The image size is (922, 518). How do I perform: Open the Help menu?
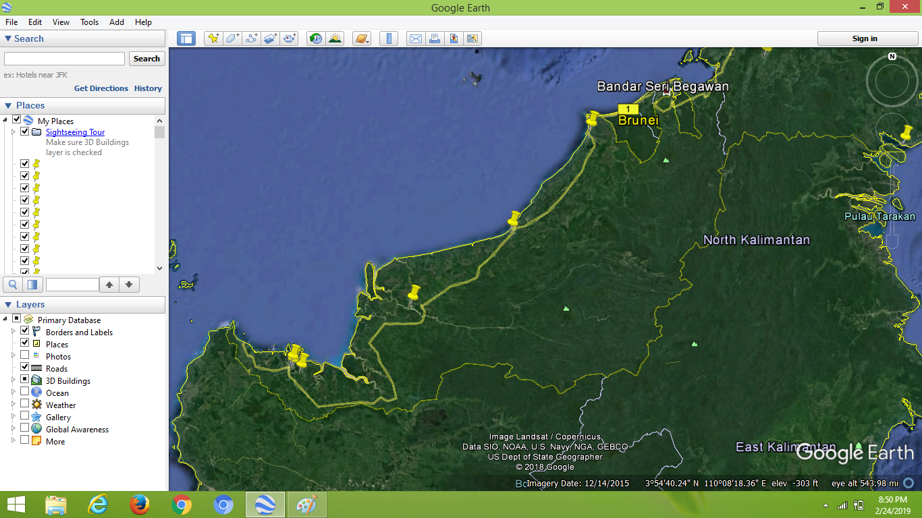(143, 22)
